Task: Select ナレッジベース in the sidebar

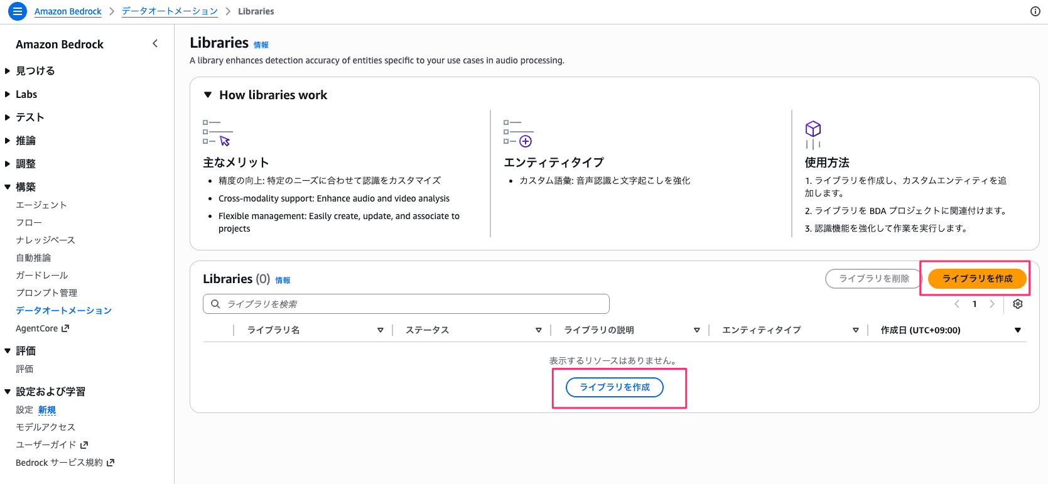Action: click(x=45, y=240)
